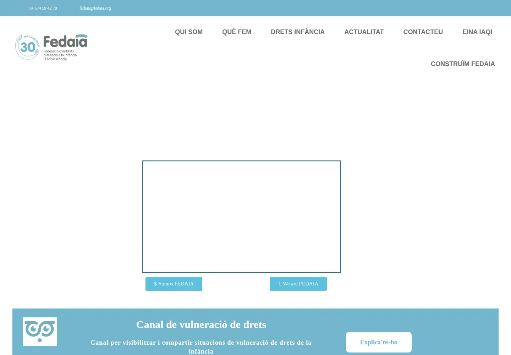Click the "Canal de vulneració de drets" heading
This screenshot has width=511, height=355.
click(x=201, y=324)
